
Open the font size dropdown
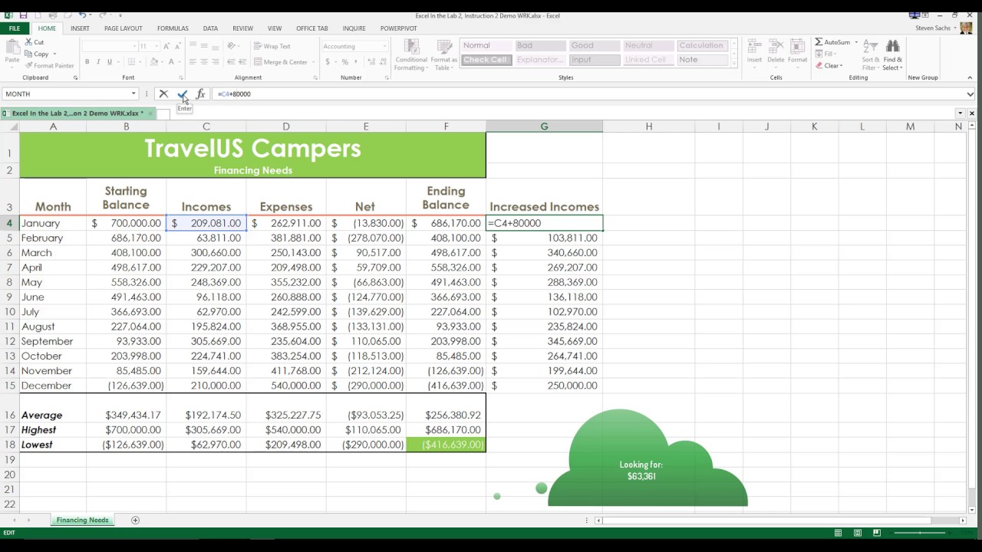coord(155,46)
